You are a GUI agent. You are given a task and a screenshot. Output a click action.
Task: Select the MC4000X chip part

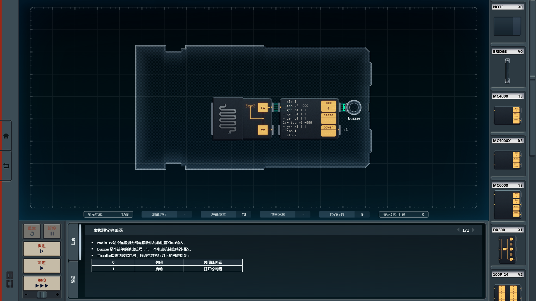[507, 160]
